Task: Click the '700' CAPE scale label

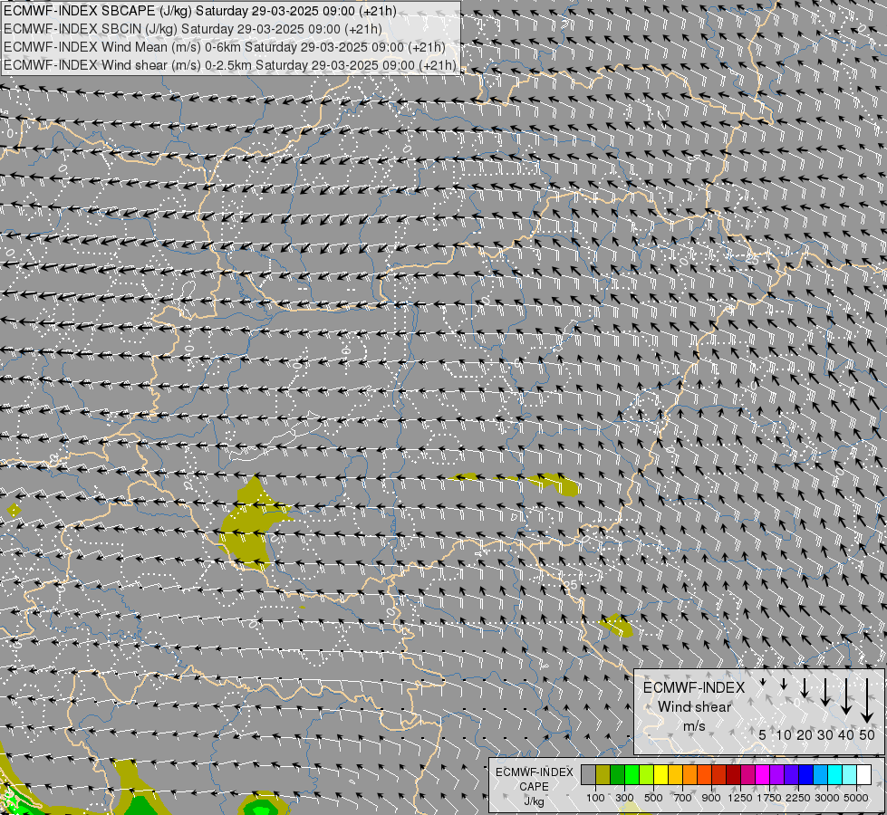Action: 683,798
